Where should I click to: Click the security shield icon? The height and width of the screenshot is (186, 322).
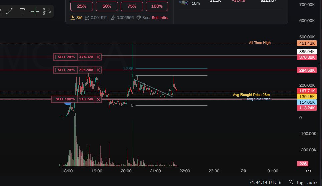(139, 18)
